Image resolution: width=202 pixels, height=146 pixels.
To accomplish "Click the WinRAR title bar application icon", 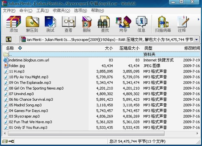I will [x=4, y=3].
